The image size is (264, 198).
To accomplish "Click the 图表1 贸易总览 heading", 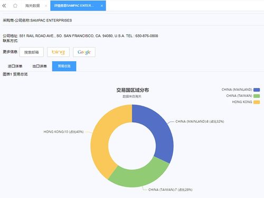I will pos(15,74).
